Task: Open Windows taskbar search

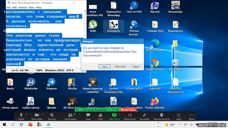Action: point(13,124)
